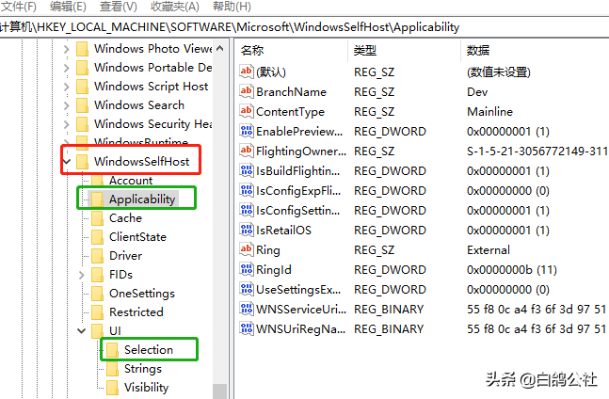
Task: Select the WNSUriRegNa binary value icon
Action: (x=247, y=329)
